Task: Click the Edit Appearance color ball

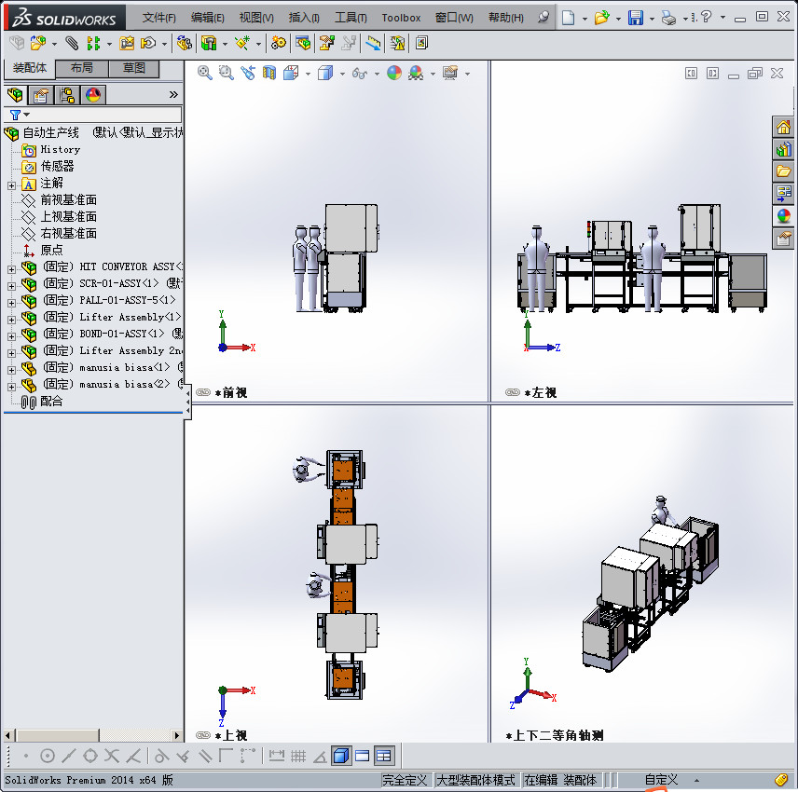Action: 394,73
